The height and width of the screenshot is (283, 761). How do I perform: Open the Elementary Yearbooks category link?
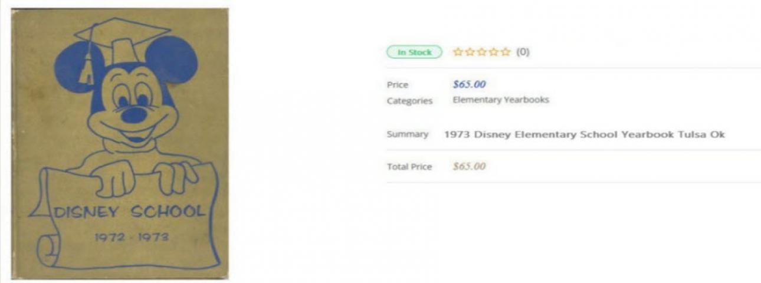(x=500, y=100)
